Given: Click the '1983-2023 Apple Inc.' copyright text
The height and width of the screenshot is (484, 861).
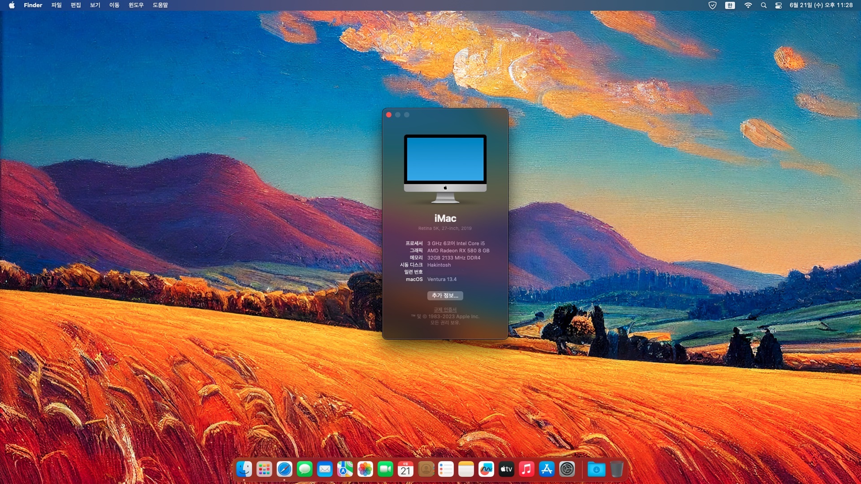Looking at the screenshot, I should [453, 316].
